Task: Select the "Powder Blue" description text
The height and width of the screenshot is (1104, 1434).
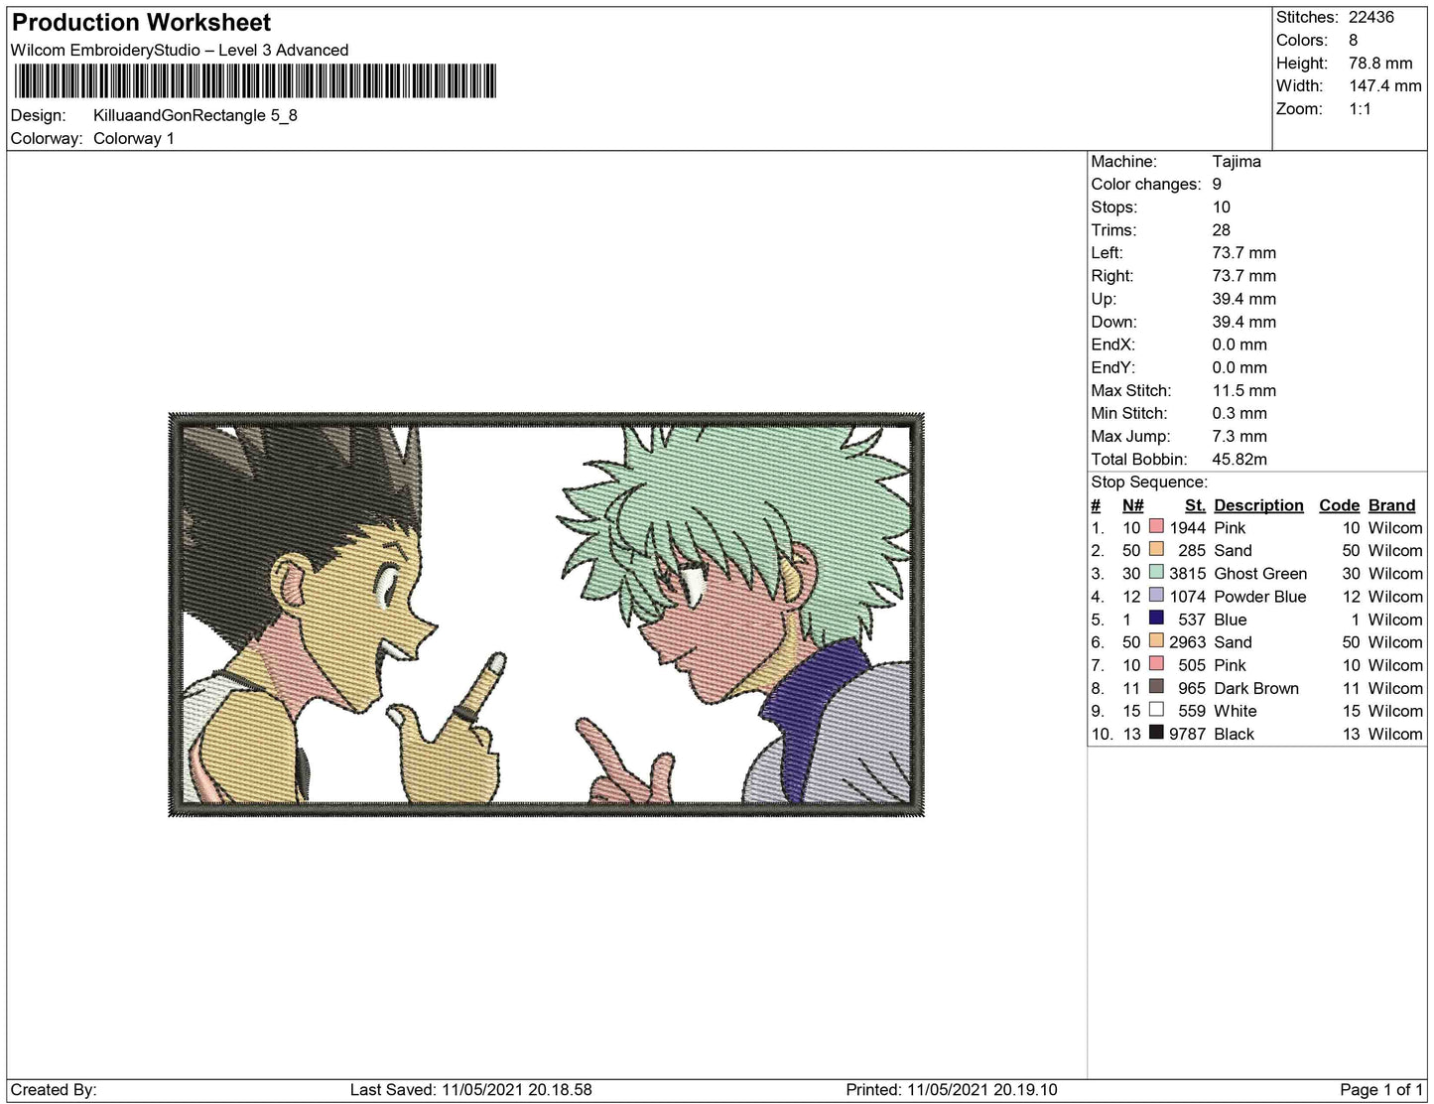Action: coord(1260,596)
